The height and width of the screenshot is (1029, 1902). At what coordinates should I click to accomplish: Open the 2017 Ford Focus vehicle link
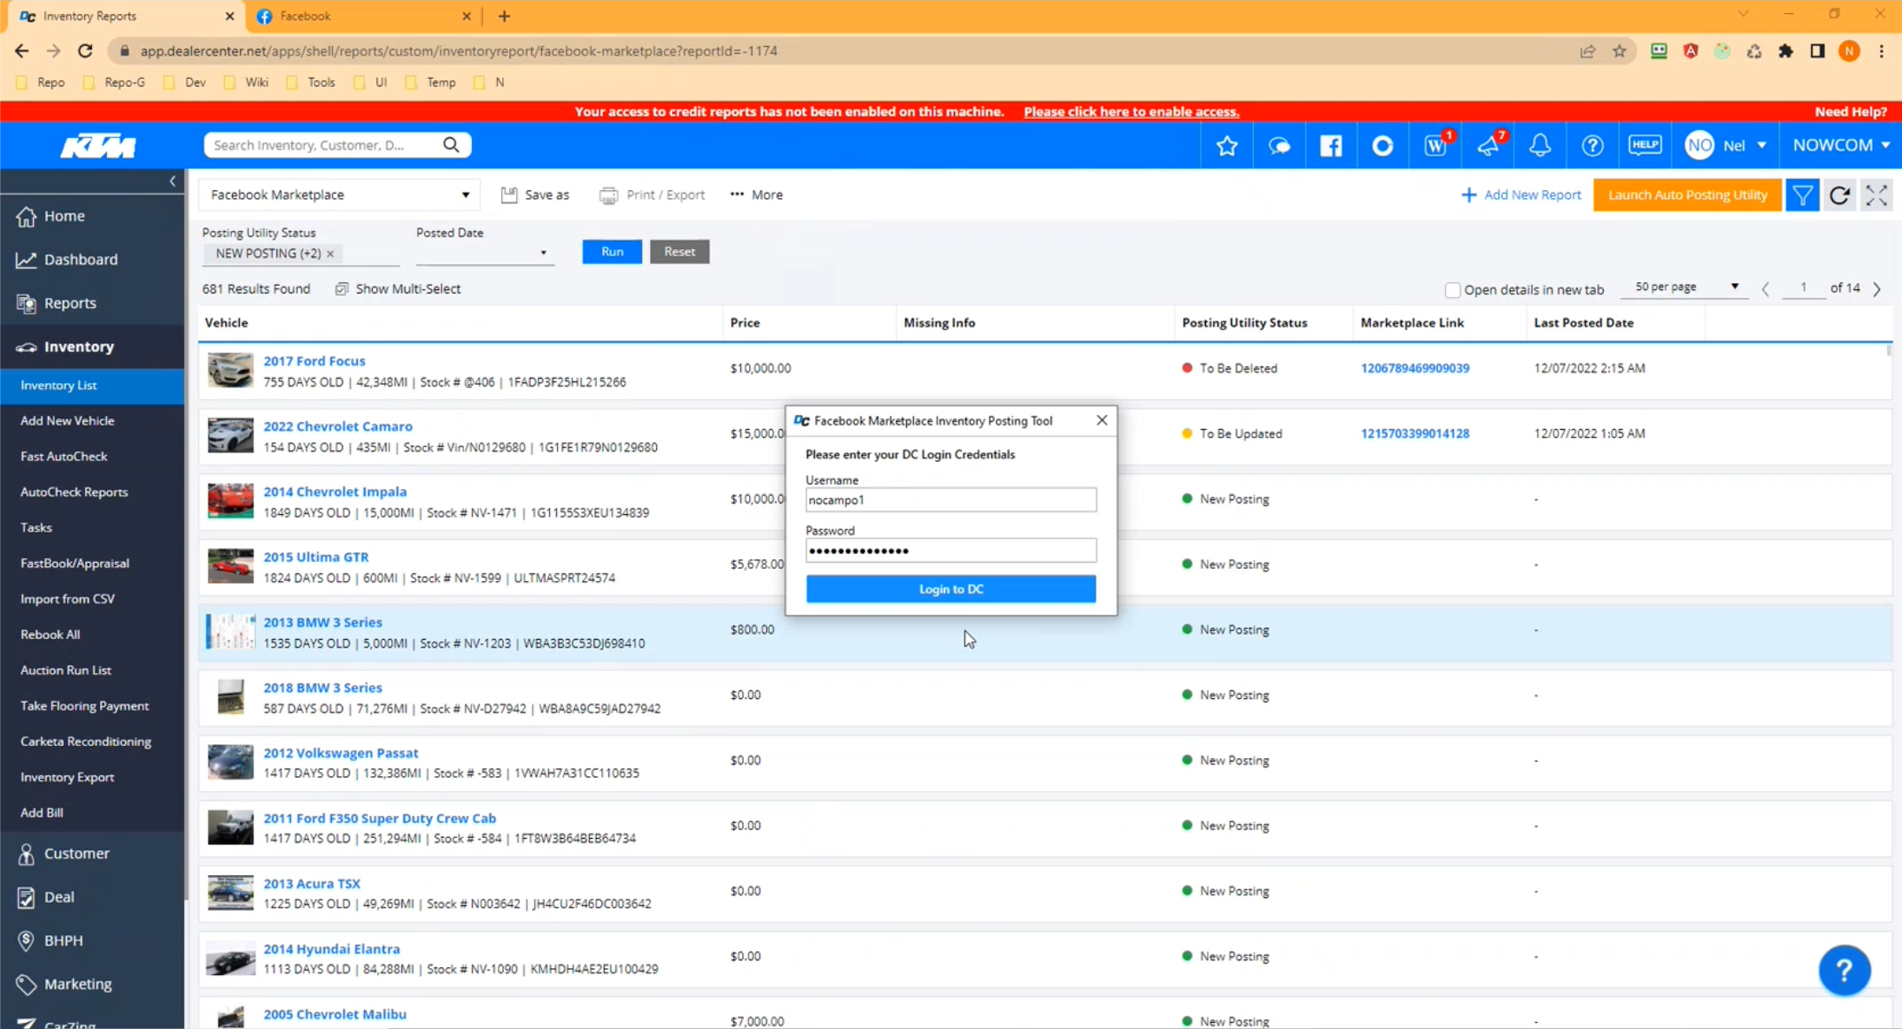pyautogui.click(x=315, y=360)
